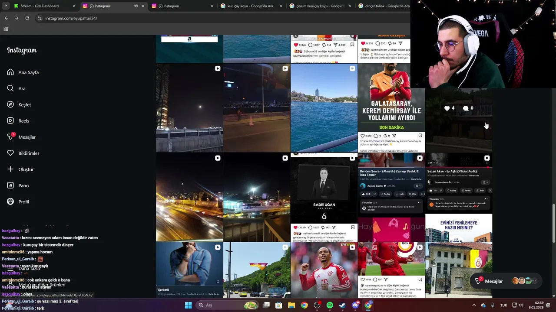Viewport: 556px width, 312px height.
Task: Open Galatasaray flag building post
Action: 459,270
